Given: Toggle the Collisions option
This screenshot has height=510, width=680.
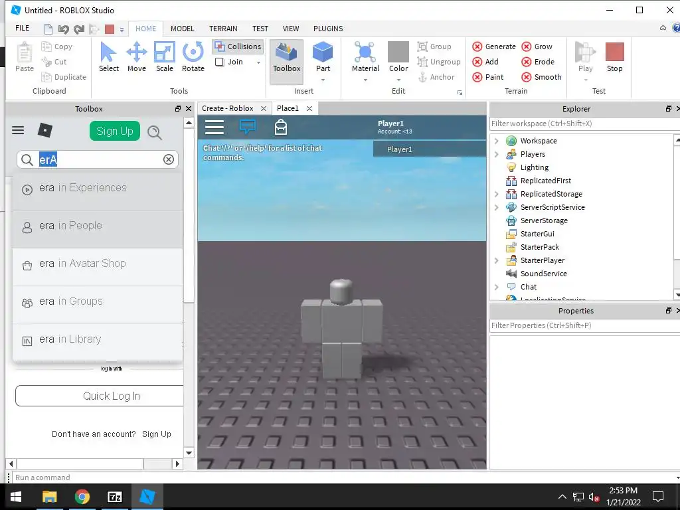Looking at the screenshot, I should tap(238, 46).
